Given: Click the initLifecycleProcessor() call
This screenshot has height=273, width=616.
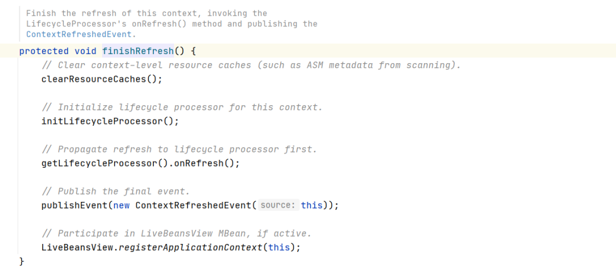Looking at the screenshot, I should 110,121.
